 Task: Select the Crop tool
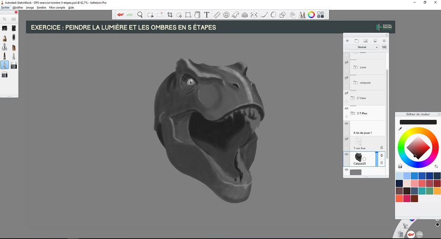[170, 15]
